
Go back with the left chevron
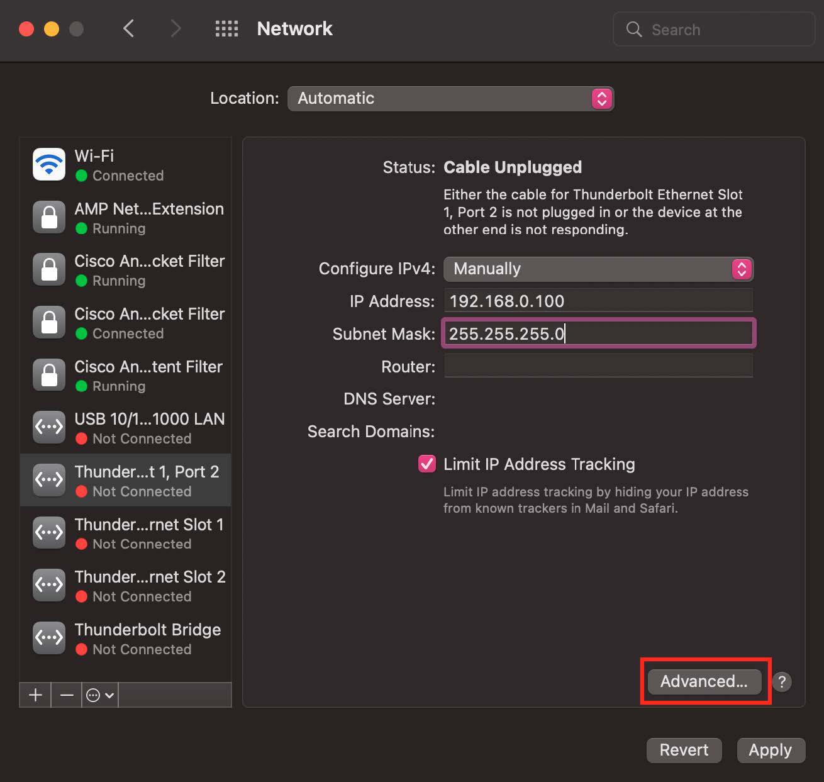coord(128,29)
